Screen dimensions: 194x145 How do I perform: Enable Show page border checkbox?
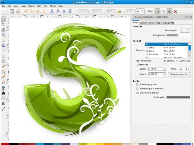137,84
